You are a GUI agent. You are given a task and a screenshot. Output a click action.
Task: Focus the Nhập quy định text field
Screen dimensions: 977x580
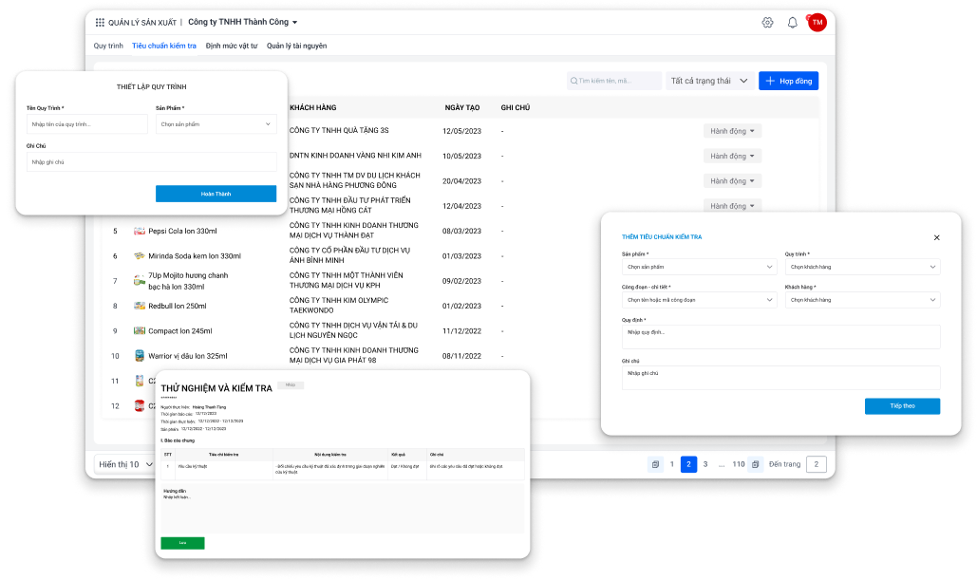[x=780, y=337]
